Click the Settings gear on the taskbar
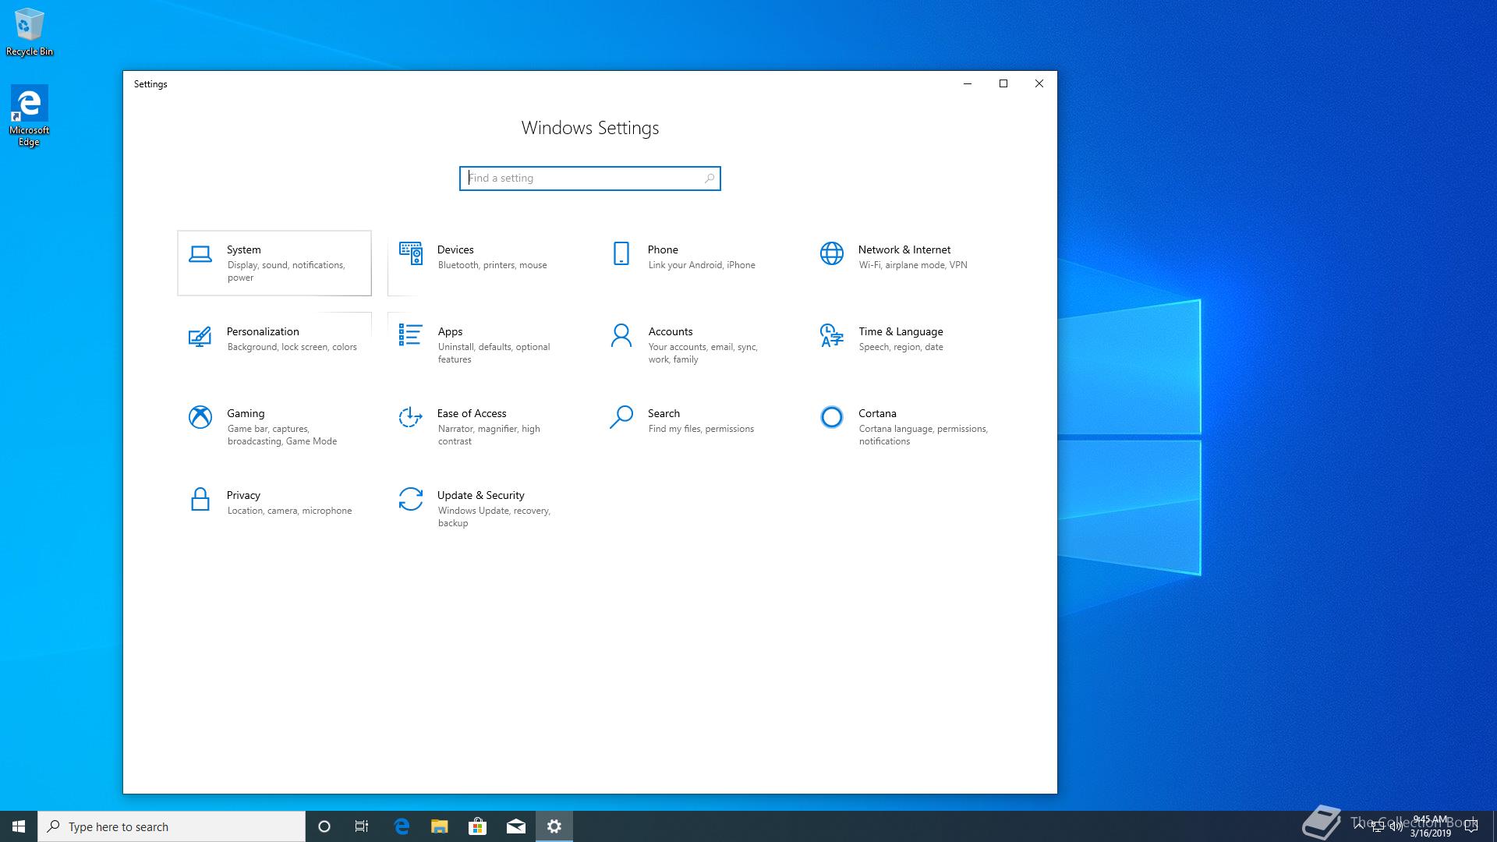This screenshot has height=842, width=1497. (554, 826)
